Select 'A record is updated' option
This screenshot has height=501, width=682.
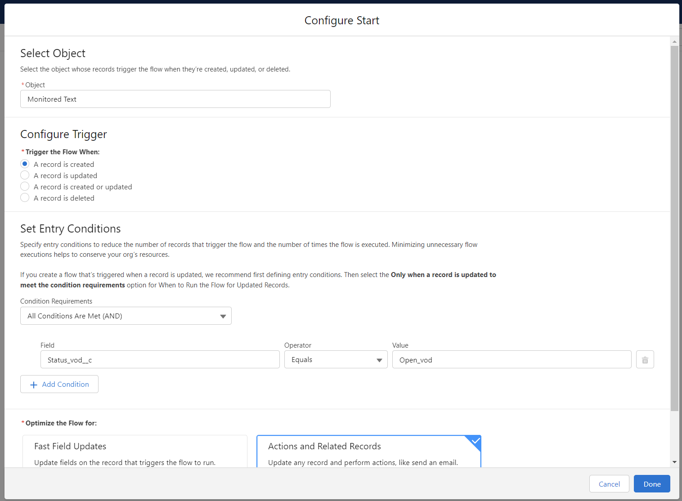click(25, 175)
